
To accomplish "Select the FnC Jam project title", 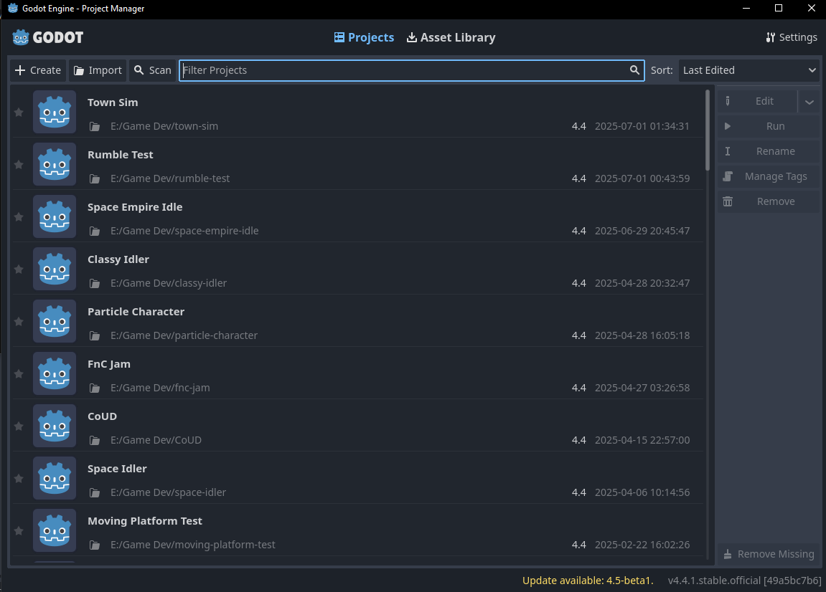I will click(x=109, y=364).
